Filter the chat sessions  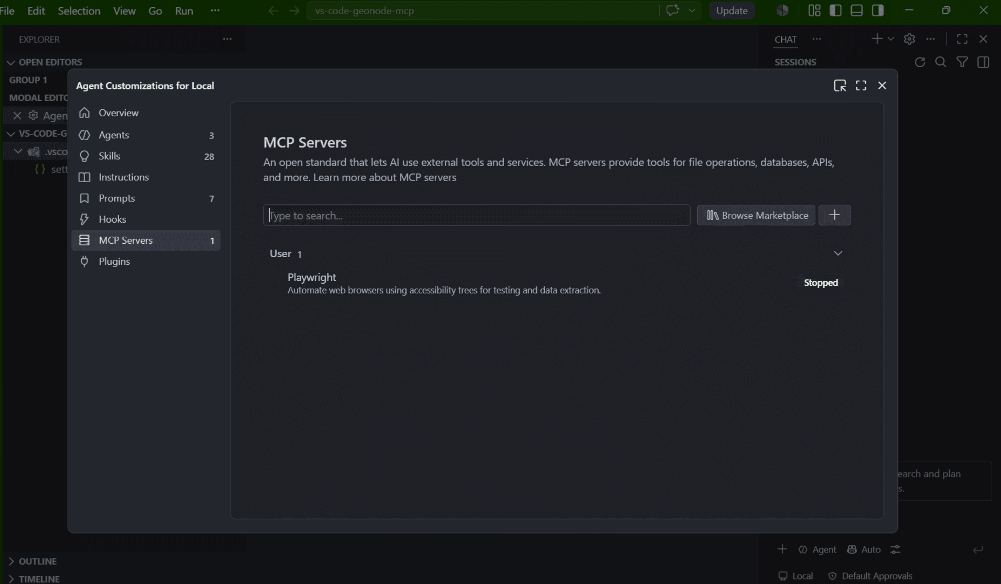coord(962,62)
